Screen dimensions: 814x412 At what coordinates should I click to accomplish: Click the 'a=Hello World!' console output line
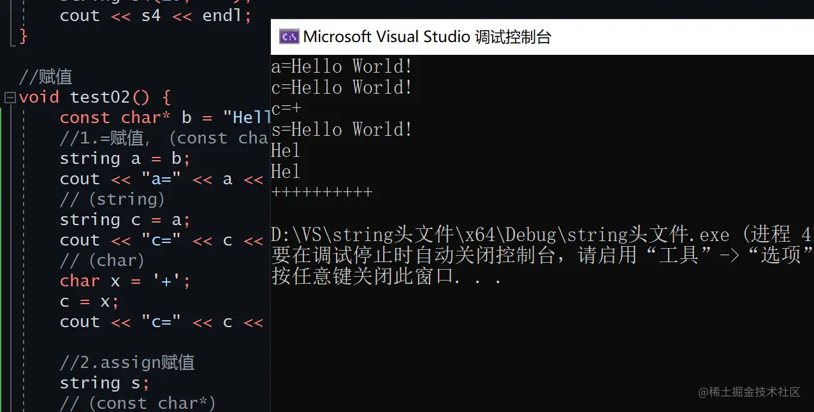point(342,66)
